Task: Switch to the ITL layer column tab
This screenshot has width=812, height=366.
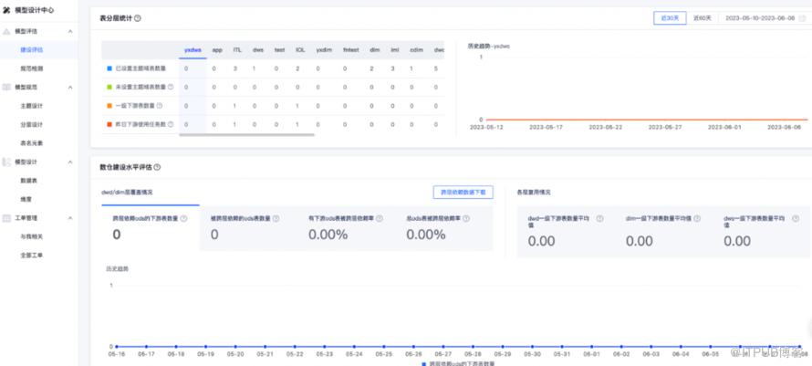Action: tap(237, 51)
